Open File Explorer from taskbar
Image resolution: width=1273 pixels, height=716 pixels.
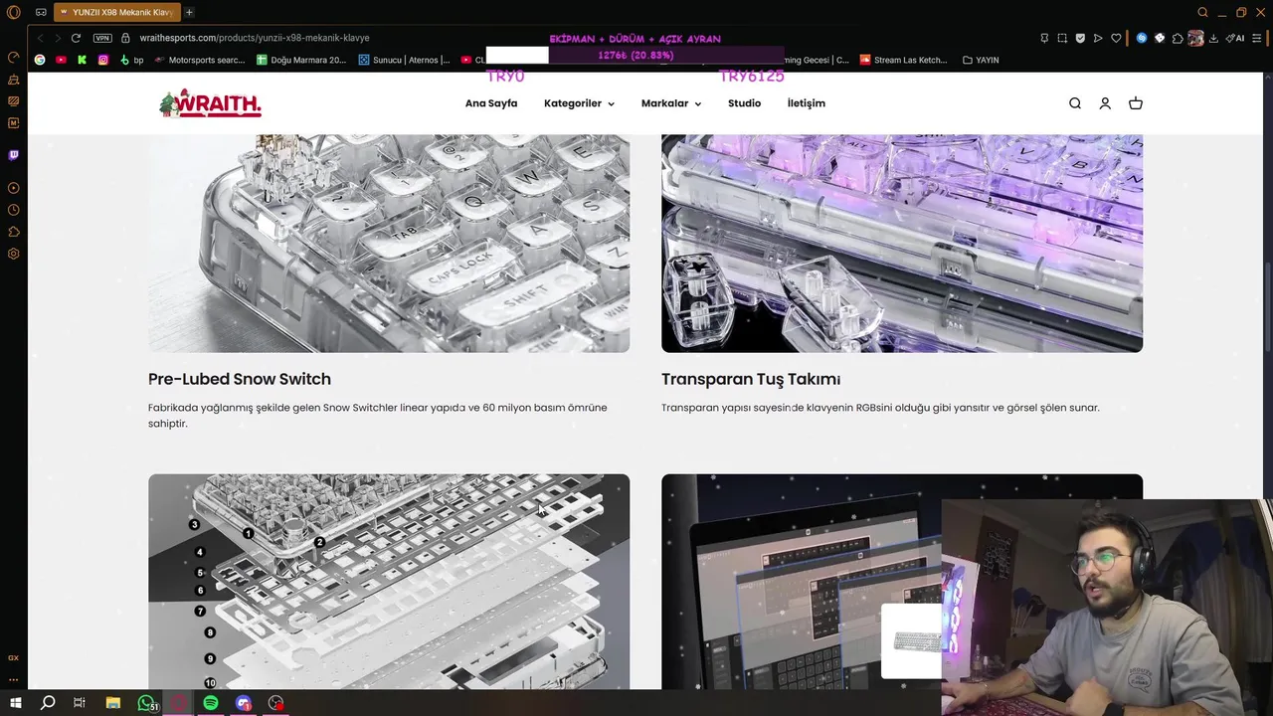pyautogui.click(x=112, y=703)
